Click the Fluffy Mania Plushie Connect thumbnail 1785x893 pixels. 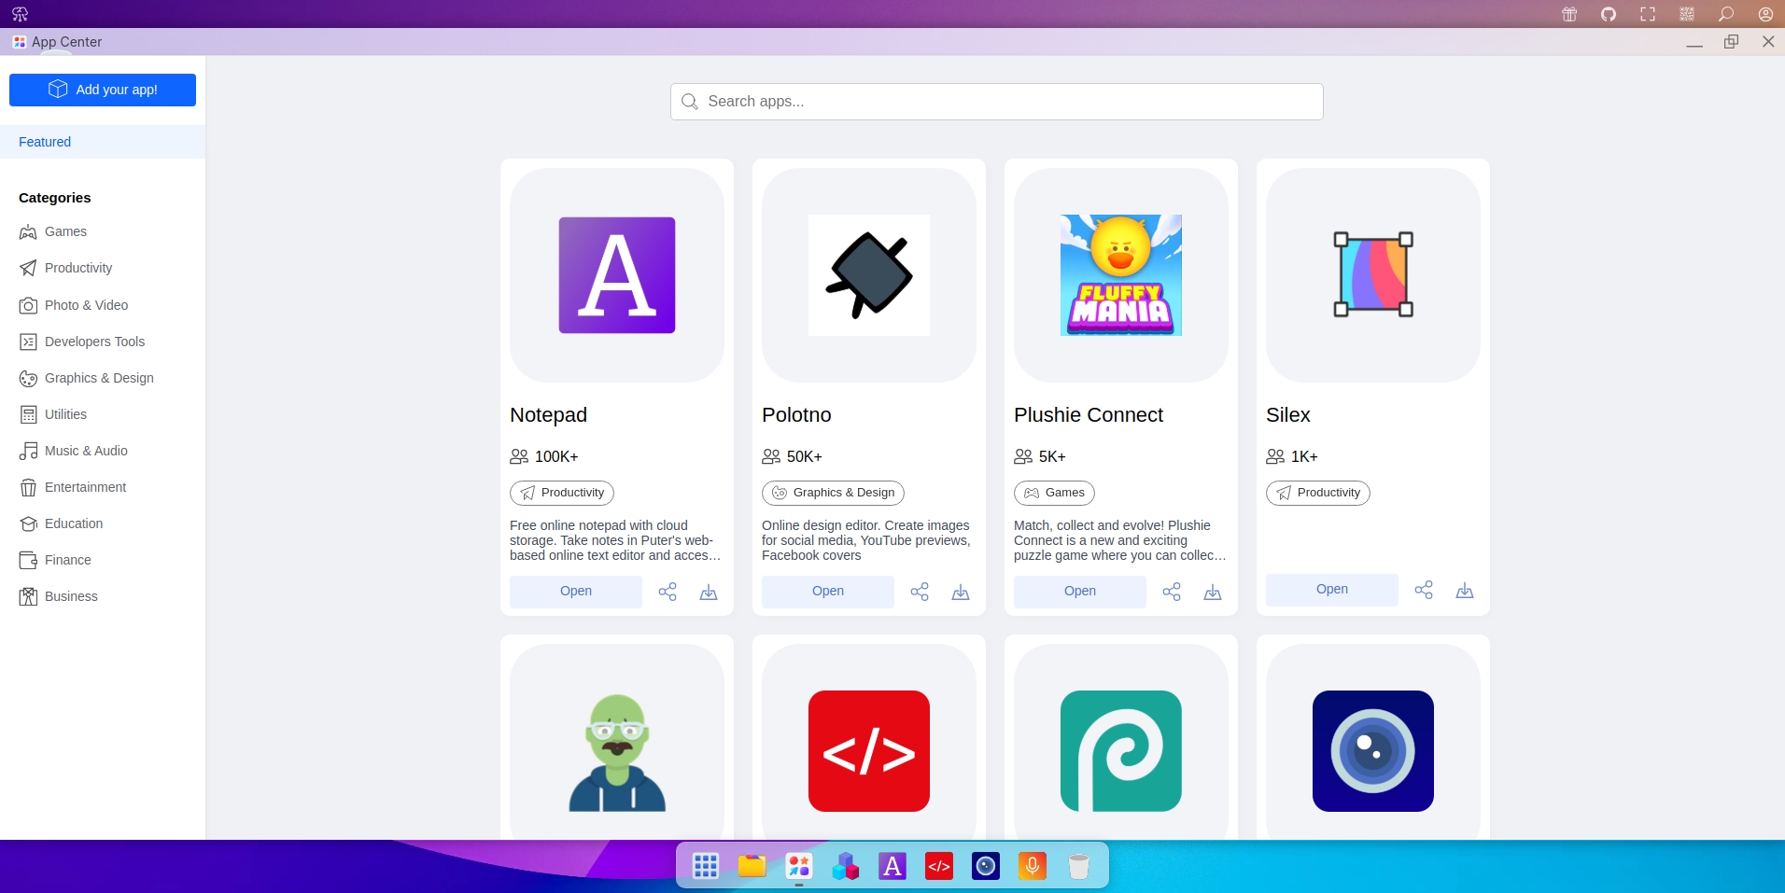[1121, 275]
